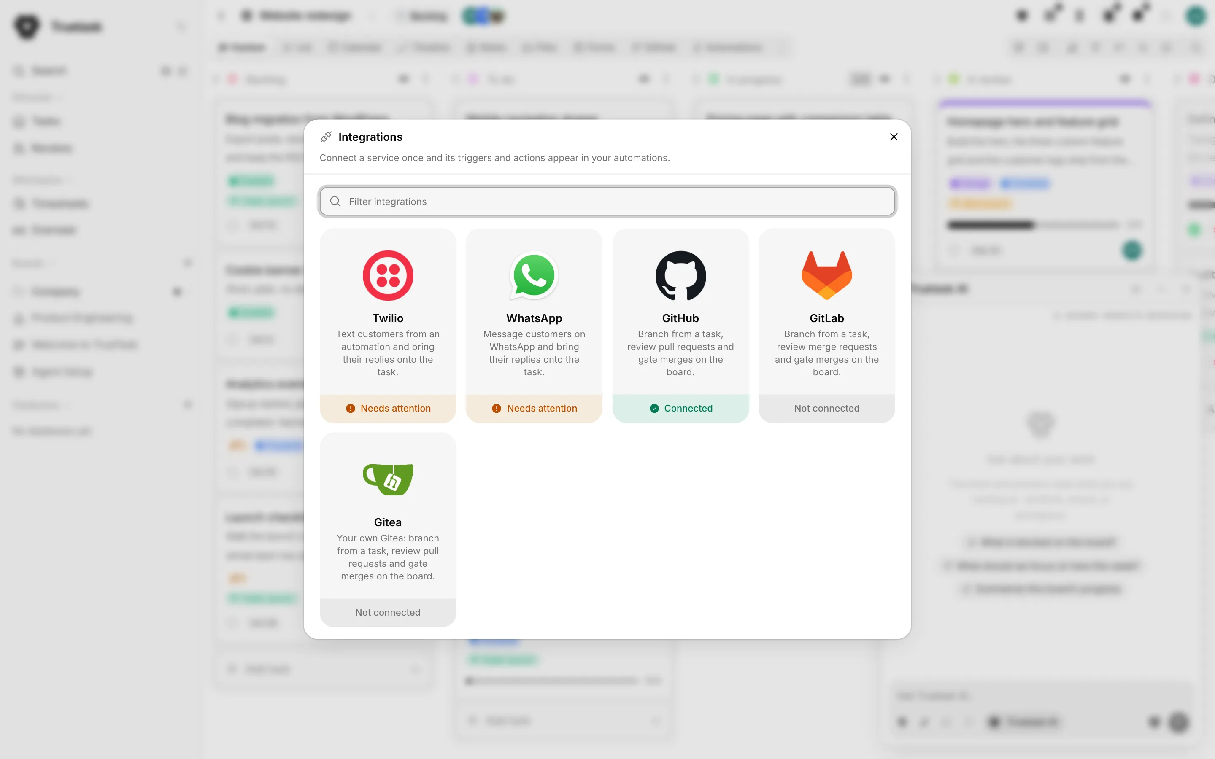1215x759 pixels.
Task: Click the "Text customers from an automation" description
Action: tap(388, 353)
